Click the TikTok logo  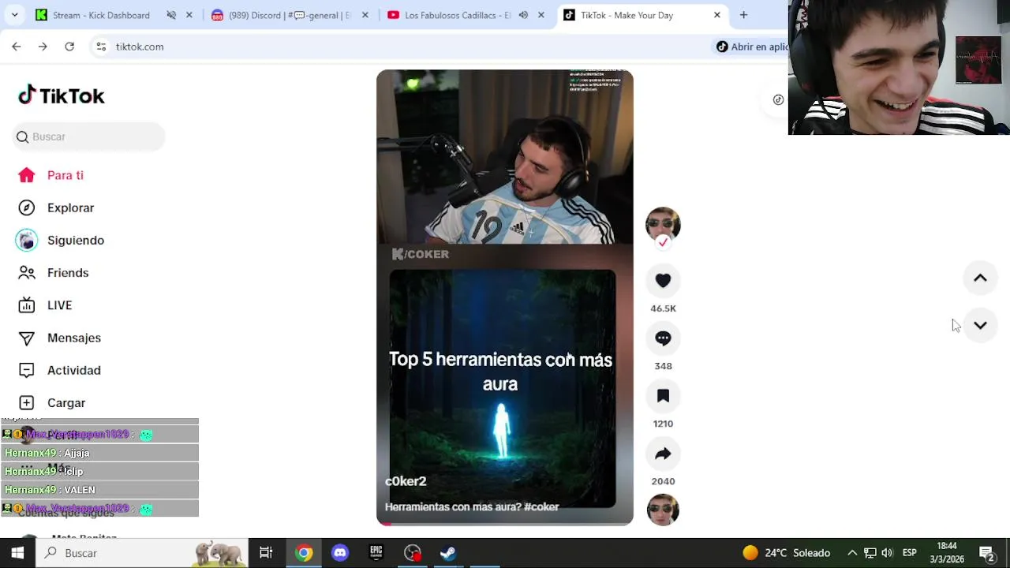point(62,95)
